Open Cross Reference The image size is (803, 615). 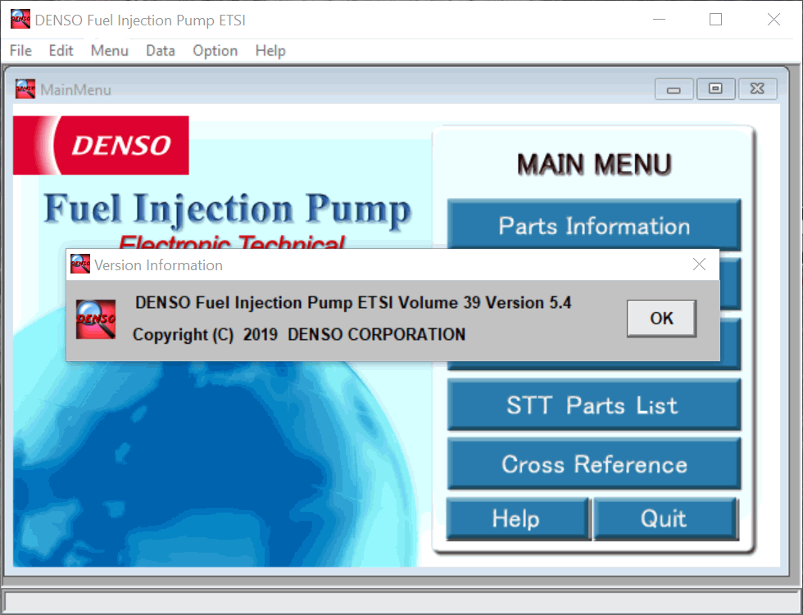point(593,463)
